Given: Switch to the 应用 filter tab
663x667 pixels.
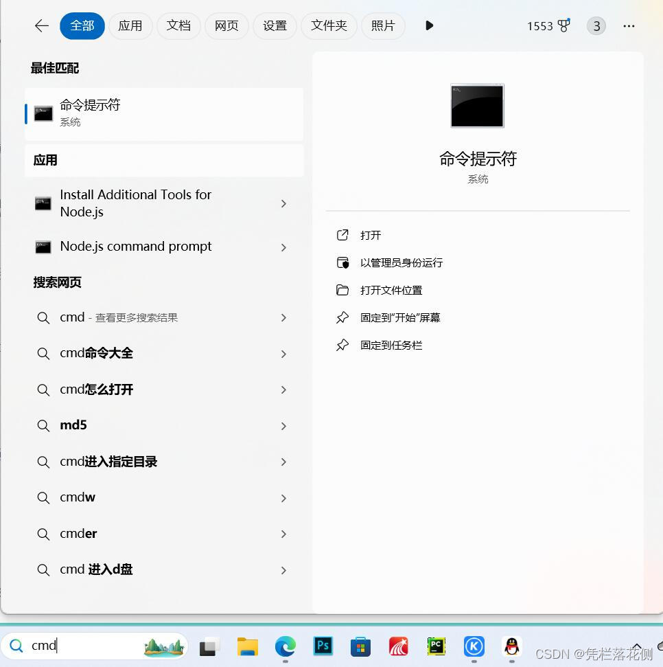Looking at the screenshot, I should coord(130,26).
